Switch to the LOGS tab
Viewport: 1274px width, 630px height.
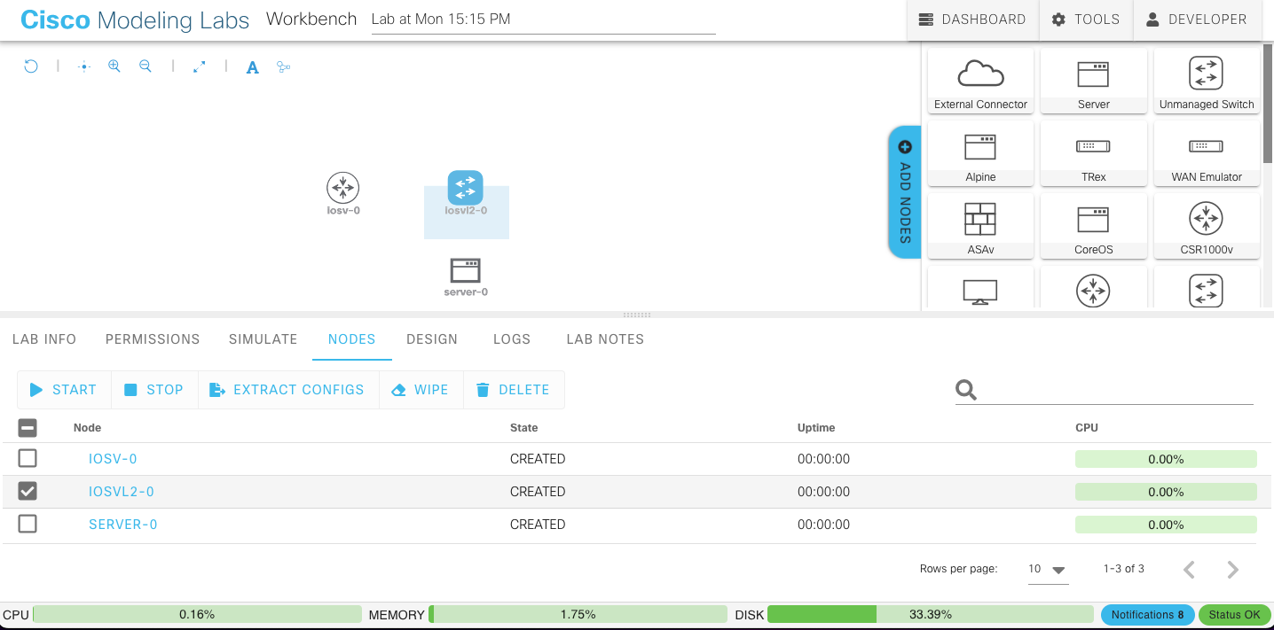512,339
